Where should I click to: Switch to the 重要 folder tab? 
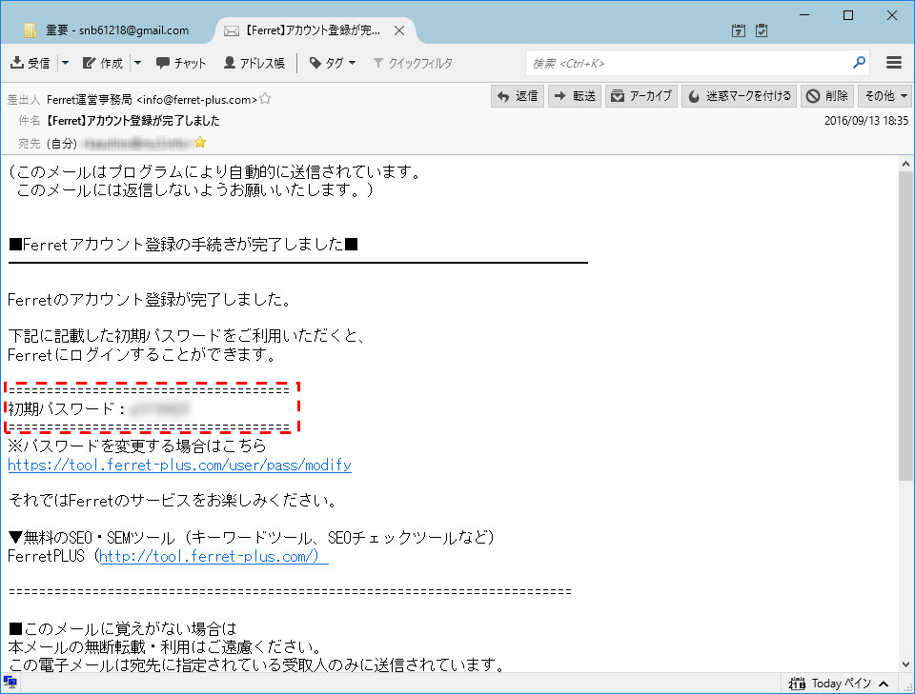108,30
